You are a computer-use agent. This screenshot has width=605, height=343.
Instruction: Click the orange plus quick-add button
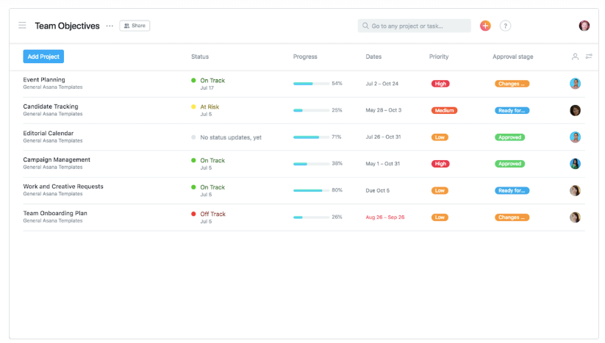[x=485, y=26]
